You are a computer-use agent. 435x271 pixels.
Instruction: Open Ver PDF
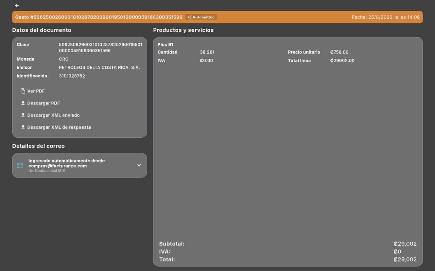pyautogui.click(x=33, y=91)
